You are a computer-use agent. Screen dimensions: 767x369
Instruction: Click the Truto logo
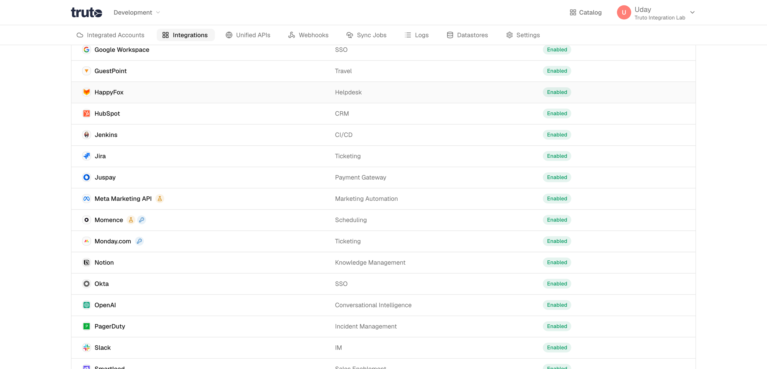[x=87, y=13]
